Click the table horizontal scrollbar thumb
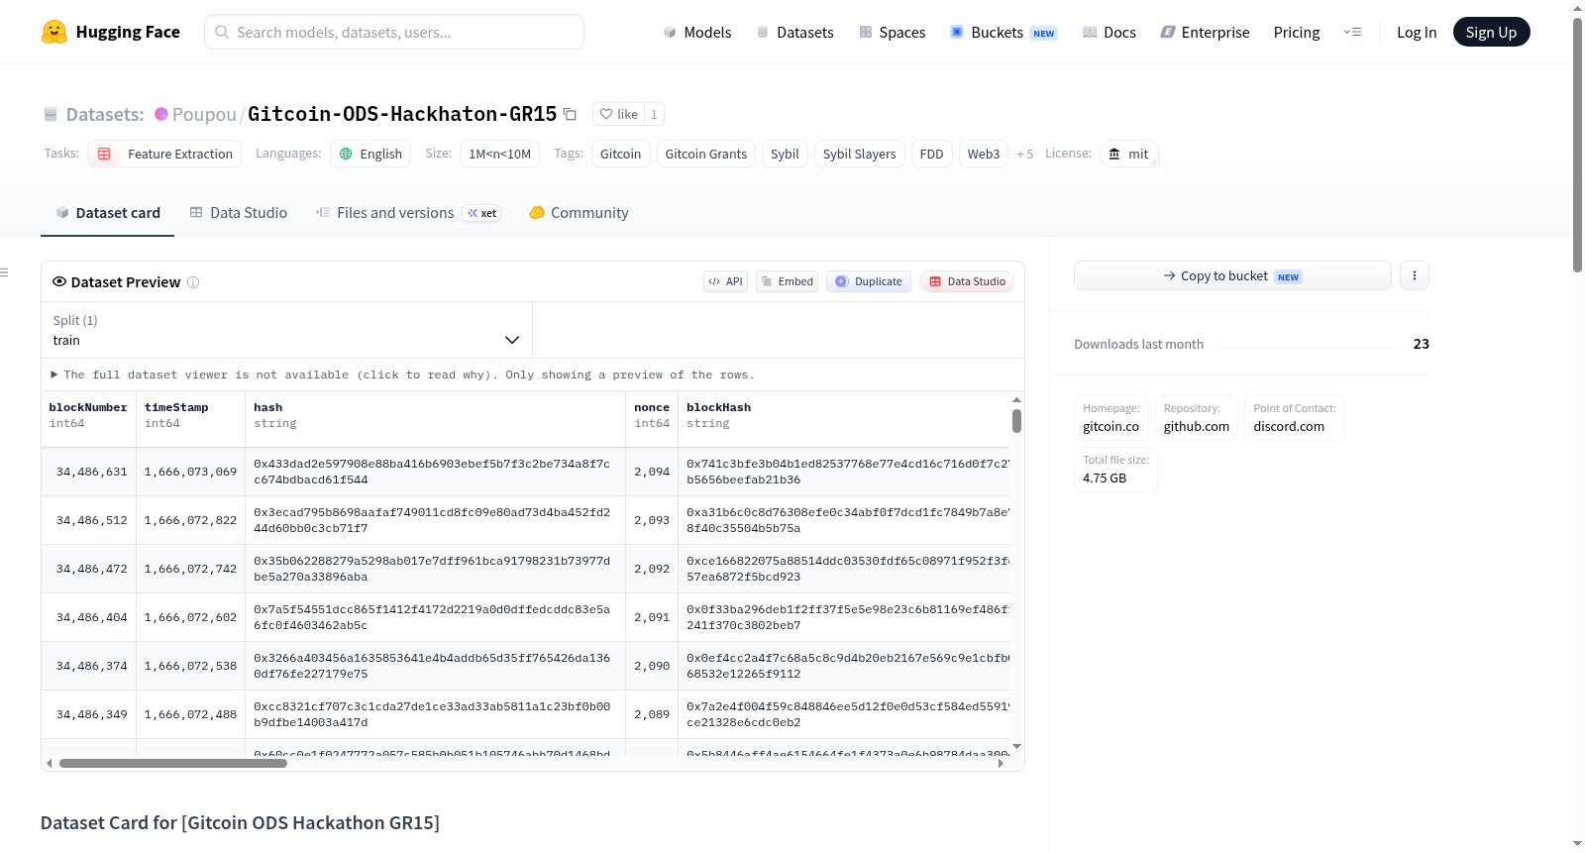The image size is (1585, 853). tap(173, 763)
